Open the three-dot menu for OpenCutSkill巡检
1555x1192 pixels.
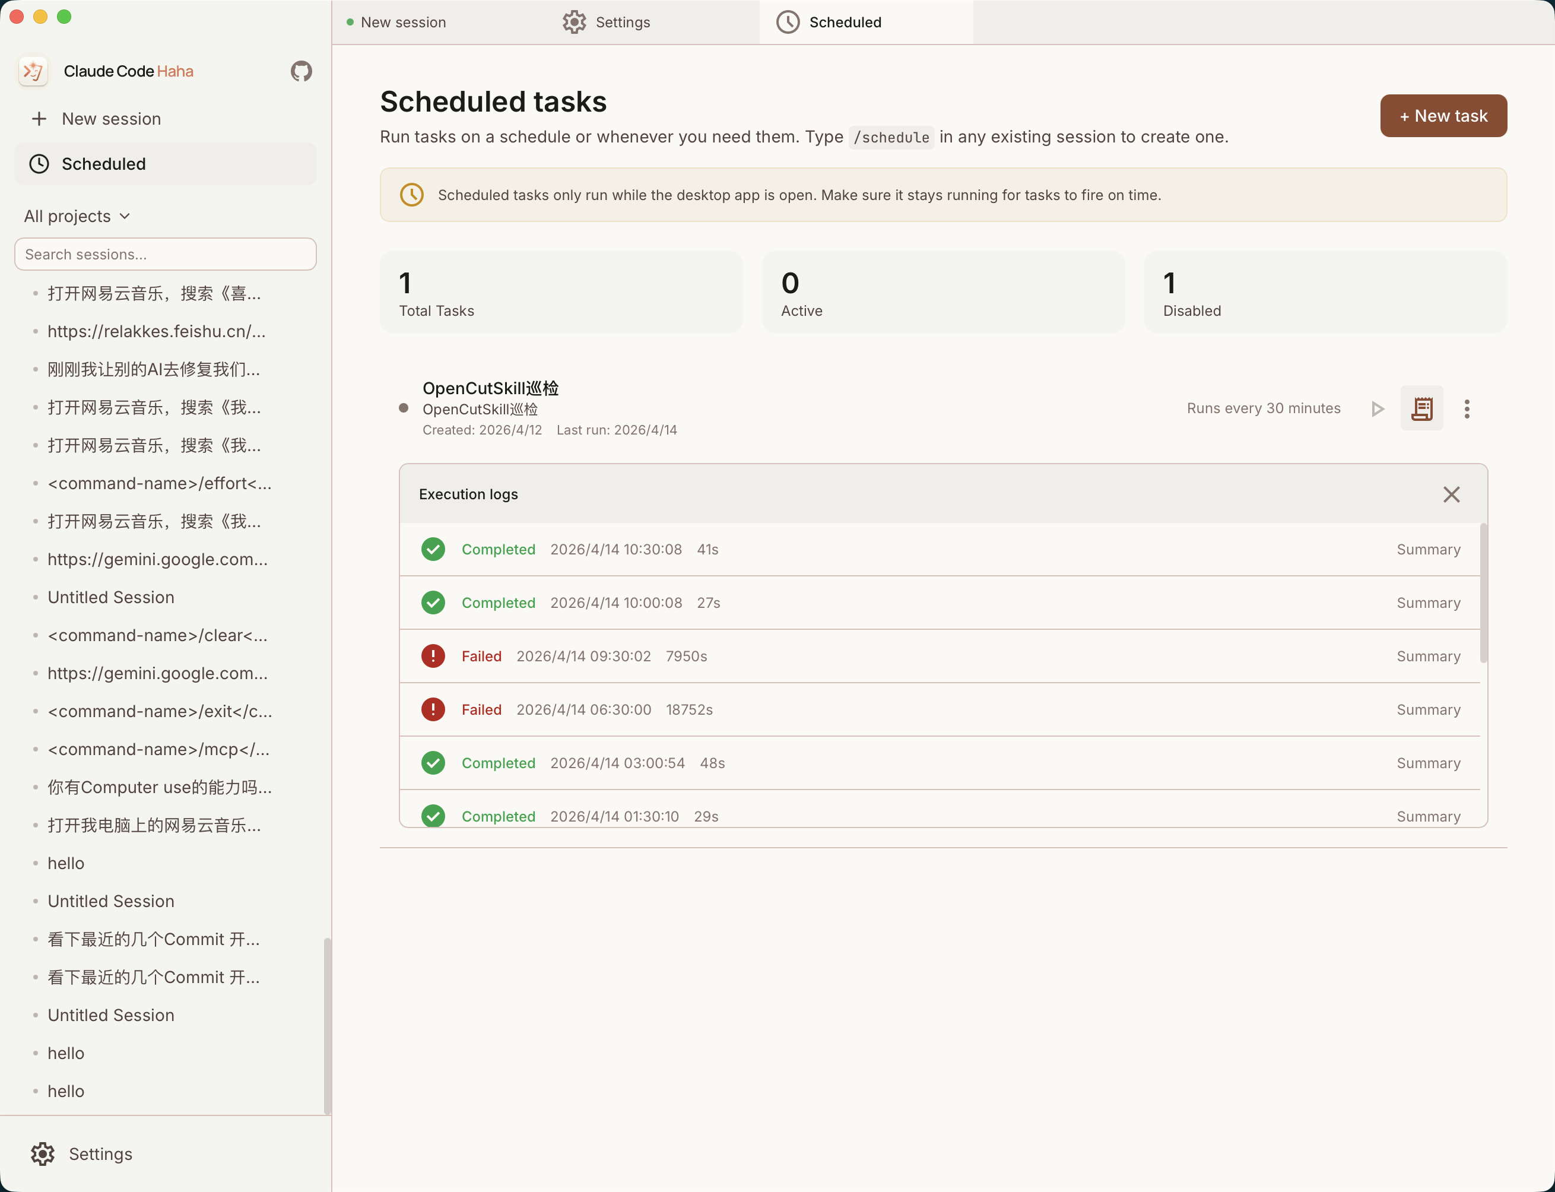(x=1467, y=408)
